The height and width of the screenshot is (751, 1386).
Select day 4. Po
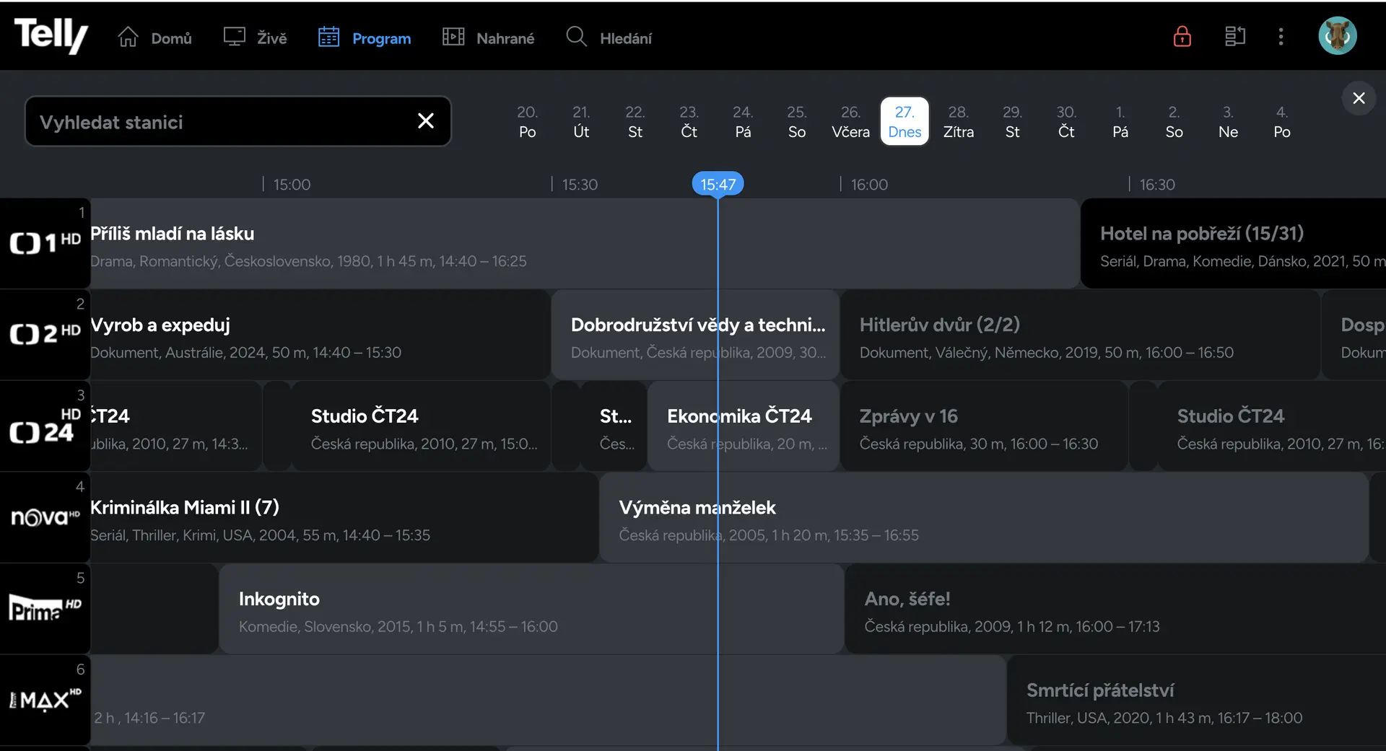tap(1282, 121)
